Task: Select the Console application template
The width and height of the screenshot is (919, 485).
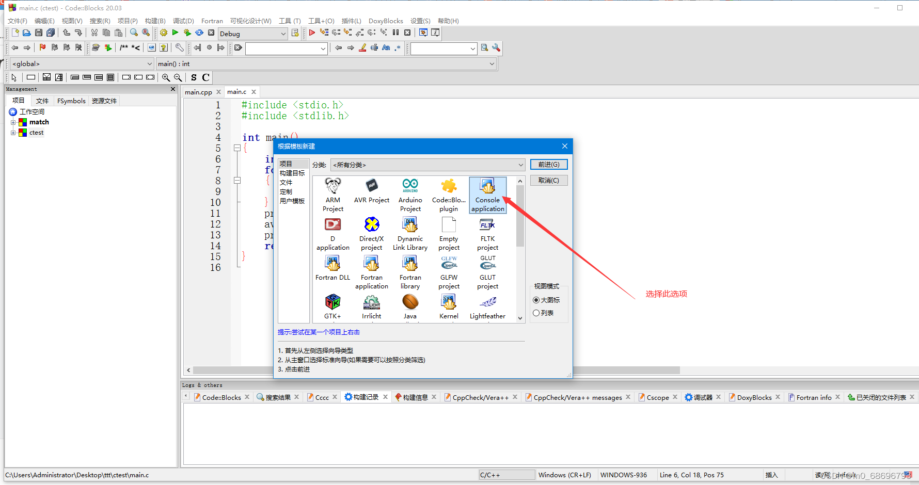Action: (x=487, y=193)
